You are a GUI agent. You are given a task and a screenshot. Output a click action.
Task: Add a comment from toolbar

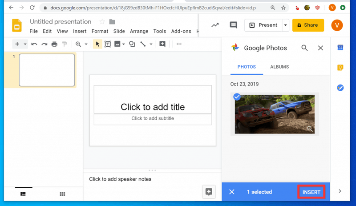[x=162, y=44]
